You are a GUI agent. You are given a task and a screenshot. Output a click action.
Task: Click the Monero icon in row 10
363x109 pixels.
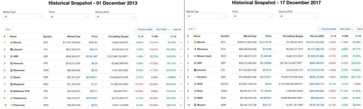[195, 104]
